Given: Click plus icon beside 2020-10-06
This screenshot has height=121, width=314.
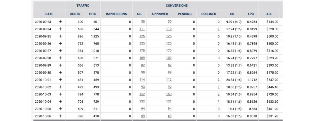Looking at the screenshot, I should [x=60, y=116].
